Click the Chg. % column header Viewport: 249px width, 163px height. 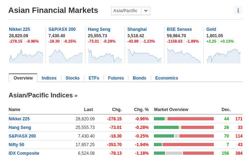point(141,110)
